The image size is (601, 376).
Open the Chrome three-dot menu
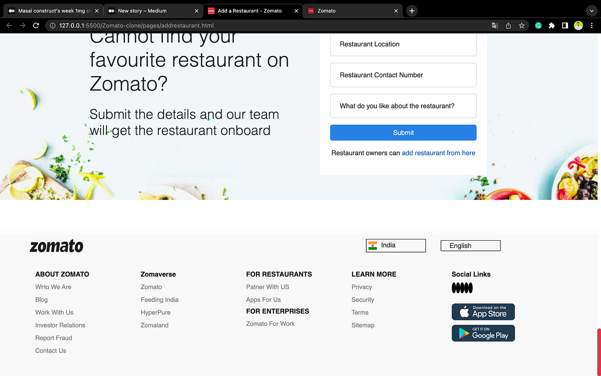592,26
